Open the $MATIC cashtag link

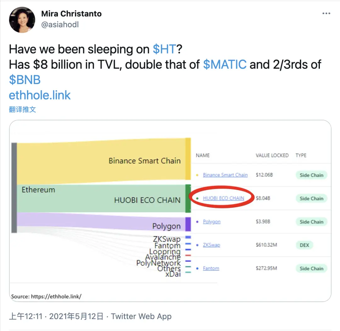pyautogui.click(x=225, y=65)
